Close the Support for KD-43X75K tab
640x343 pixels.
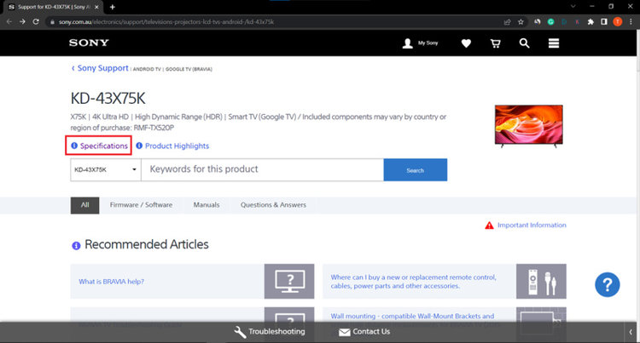point(96,7)
